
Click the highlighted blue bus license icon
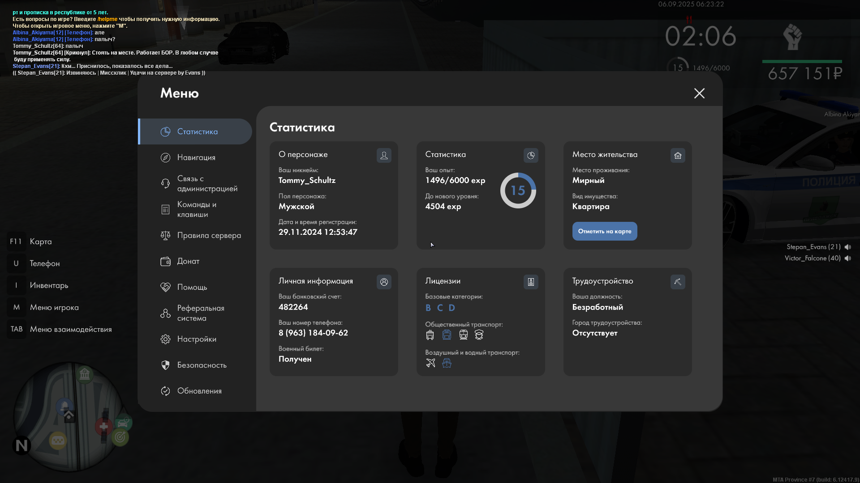[447, 335]
